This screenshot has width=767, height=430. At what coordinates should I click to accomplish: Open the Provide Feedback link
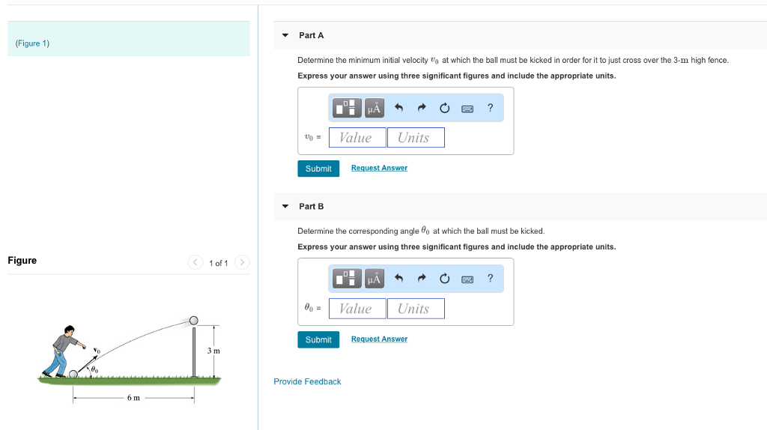pyautogui.click(x=307, y=382)
